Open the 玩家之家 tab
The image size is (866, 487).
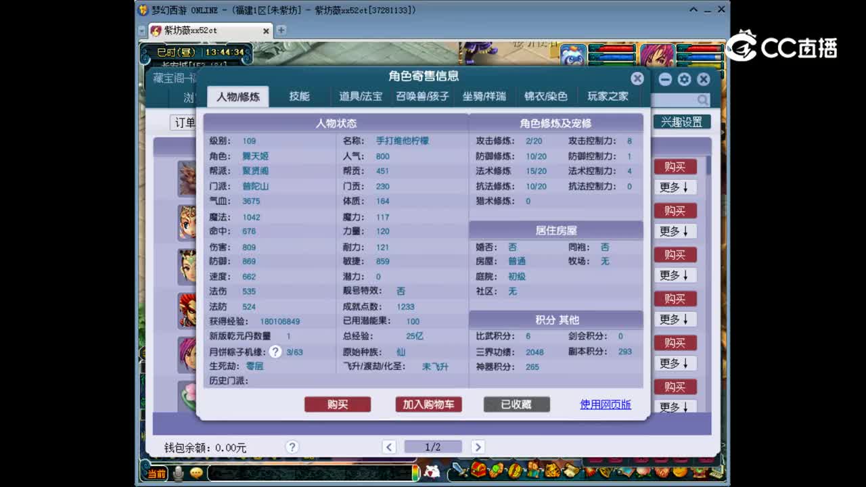(x=608, y=97)
